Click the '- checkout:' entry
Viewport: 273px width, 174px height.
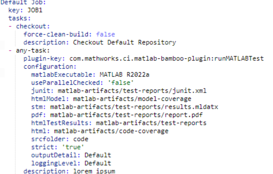pyautogui.click(x=29, y=26)
